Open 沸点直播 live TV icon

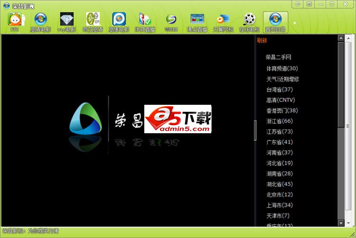[x=197, y=22]
